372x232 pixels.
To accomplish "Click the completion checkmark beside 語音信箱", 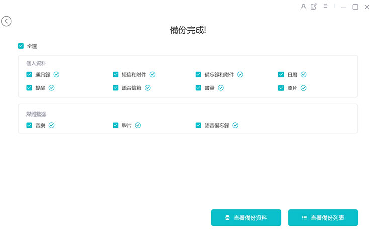I will click(x=148, y=88).
